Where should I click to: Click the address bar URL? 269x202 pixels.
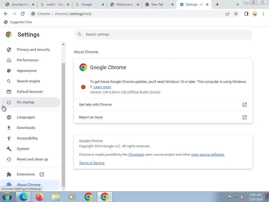(73, 14)
